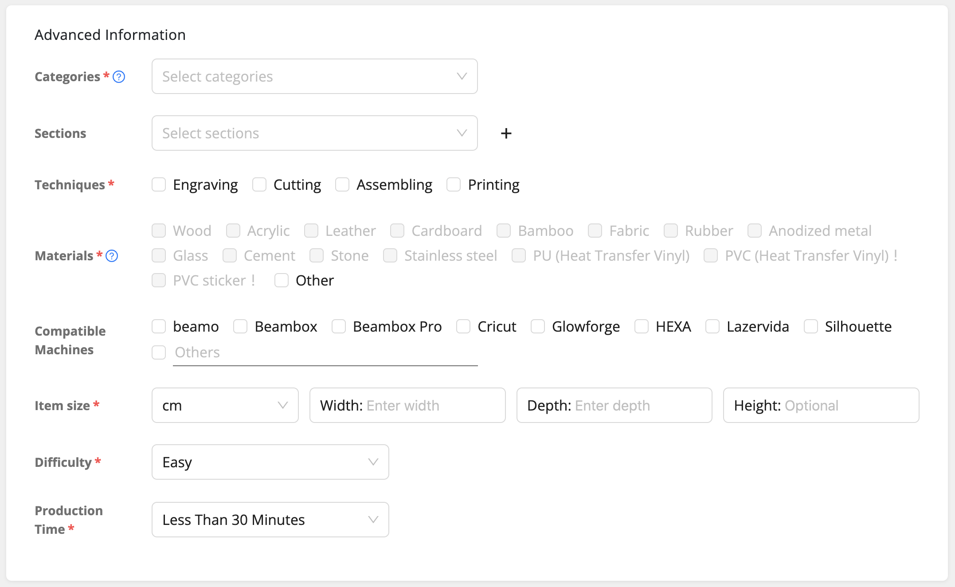Click the Categories dropdown chevron arrow
955x587 pixels.
462,76
